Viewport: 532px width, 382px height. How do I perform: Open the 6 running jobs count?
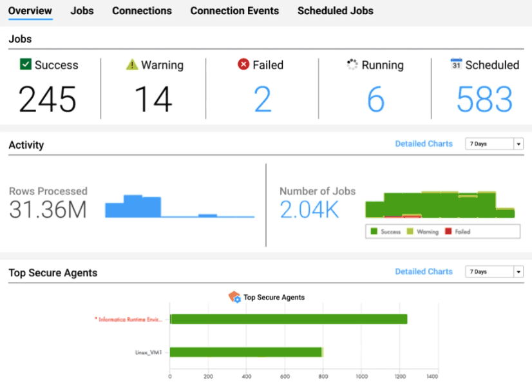[x=375, y=99]
